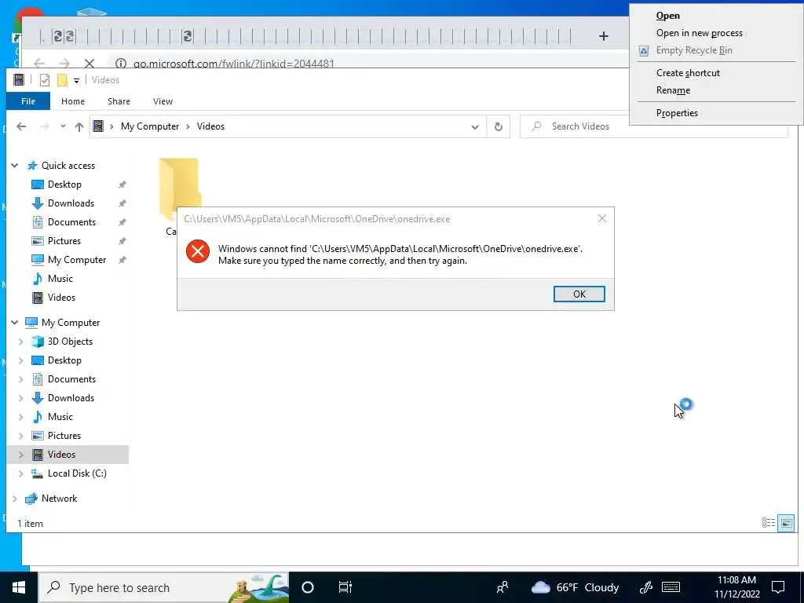Open recent locations dropdown arrow

coord(63,126)
